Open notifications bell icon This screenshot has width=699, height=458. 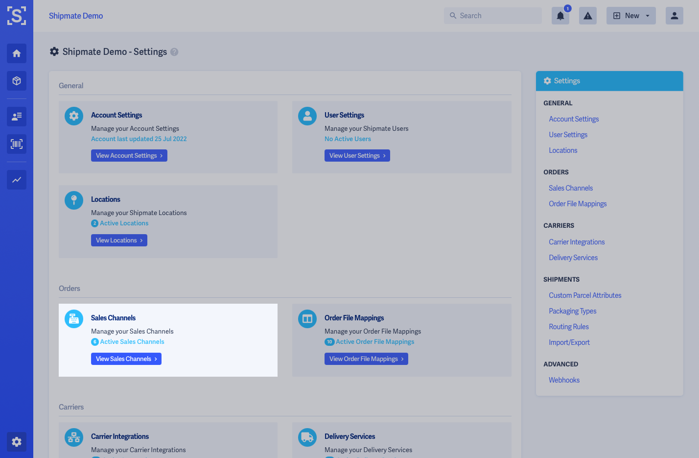click(560, 16)
